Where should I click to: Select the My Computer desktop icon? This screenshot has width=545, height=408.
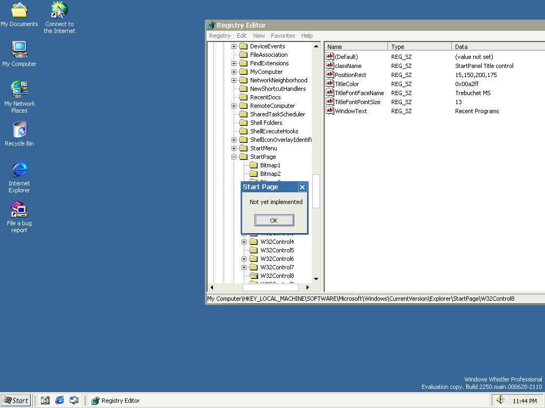(x=19, y=54)
